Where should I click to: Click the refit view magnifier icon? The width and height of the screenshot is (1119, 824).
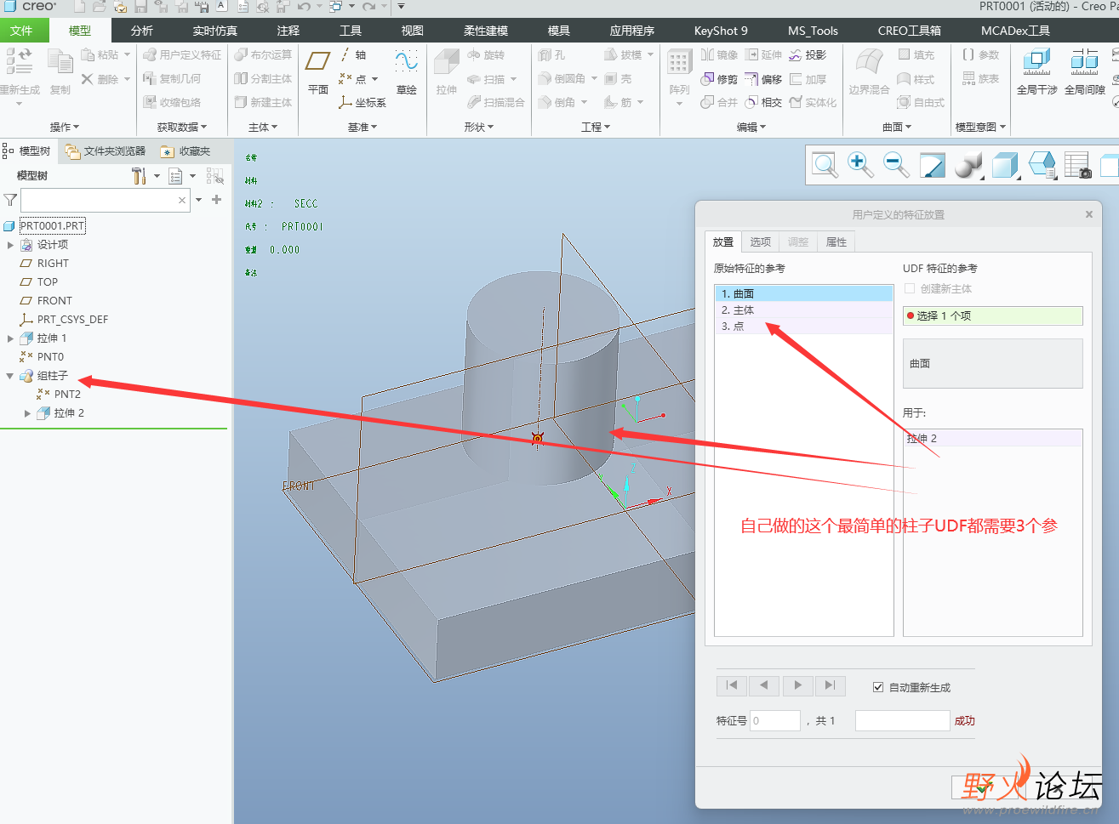[x=825, y=164]
